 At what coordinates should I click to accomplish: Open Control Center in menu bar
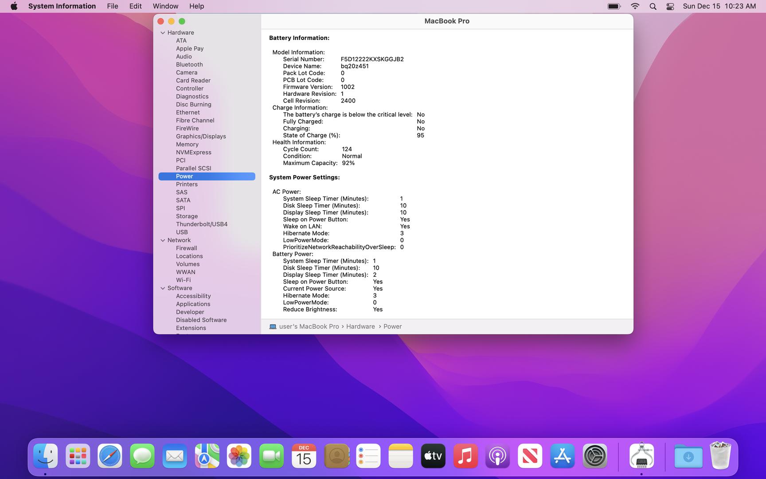click(670, 6)
